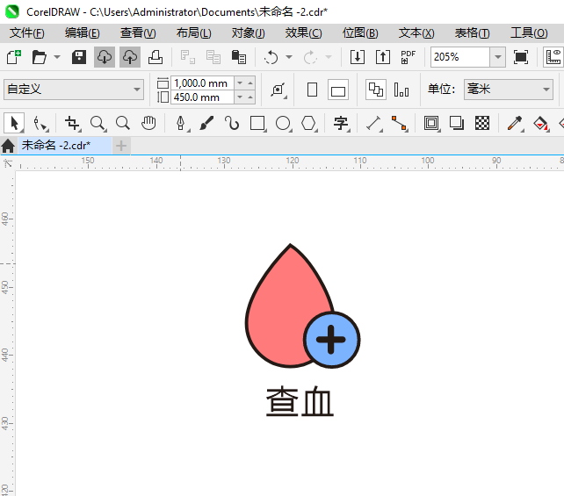Select the Transparency checkerboard tool
The height and width of the screenshot is (496, 564).
click(x=482, y=123)
